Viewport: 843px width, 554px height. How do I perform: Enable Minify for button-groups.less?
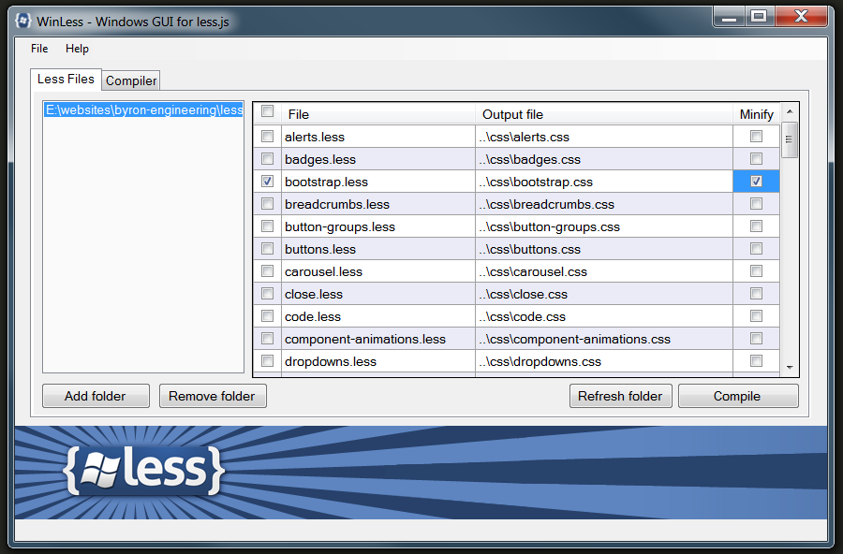757,226
